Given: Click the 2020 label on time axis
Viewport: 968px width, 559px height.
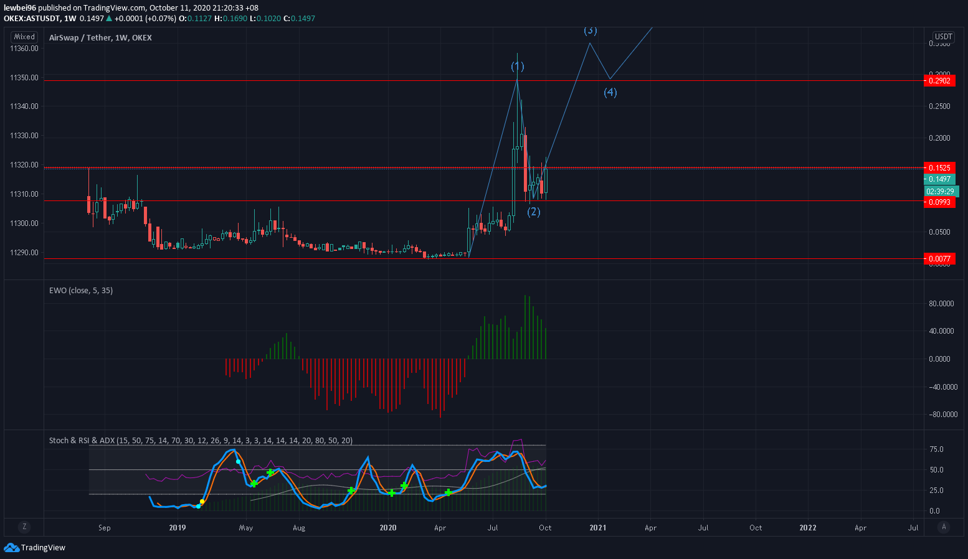Looking at the screenshot, I should point(388,528).
